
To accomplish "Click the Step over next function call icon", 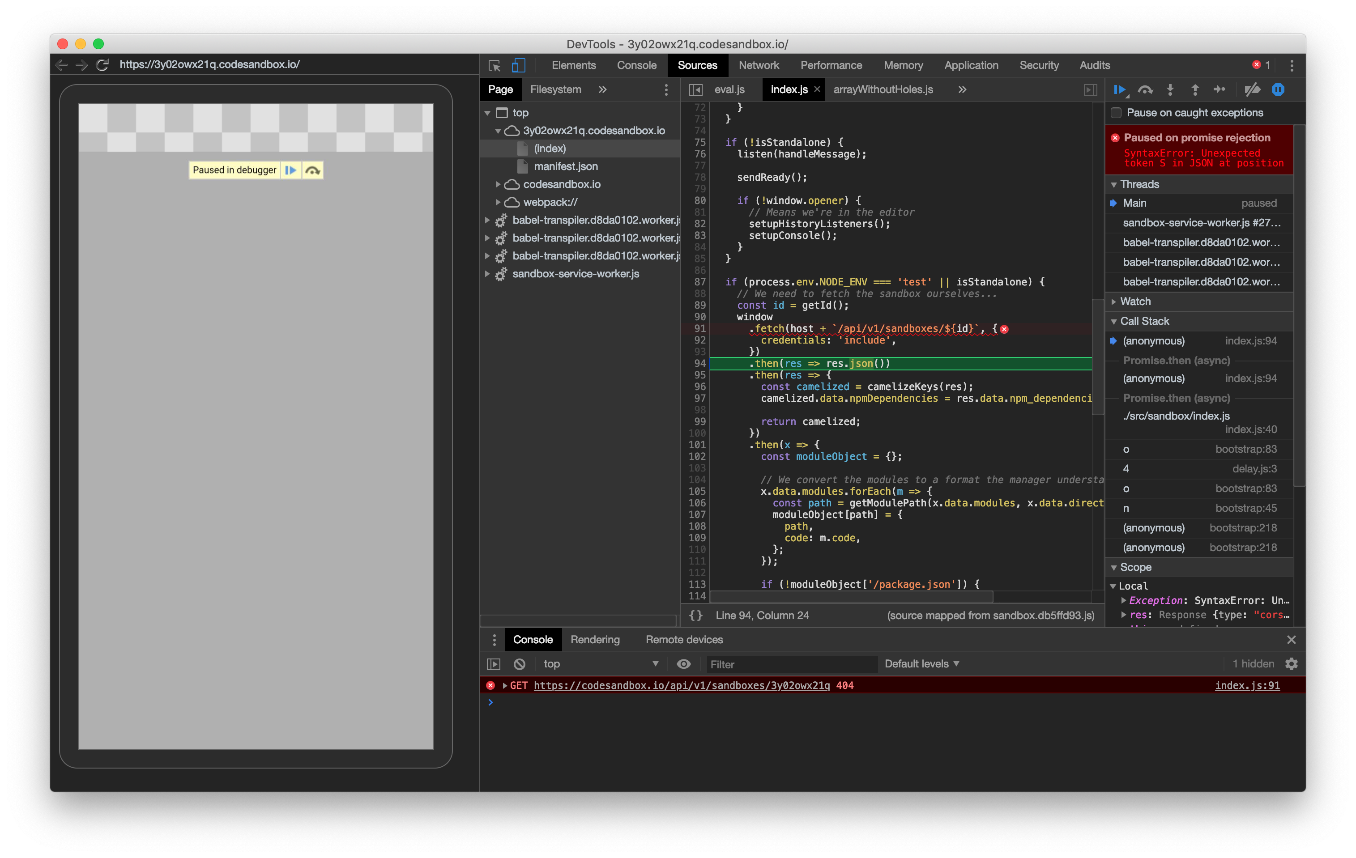I will point(1145,89).
